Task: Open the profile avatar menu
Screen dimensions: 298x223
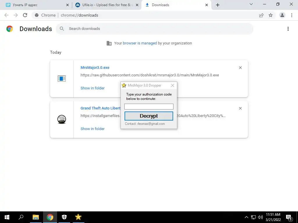Action: pyautogui.click(x=282, y=15)
